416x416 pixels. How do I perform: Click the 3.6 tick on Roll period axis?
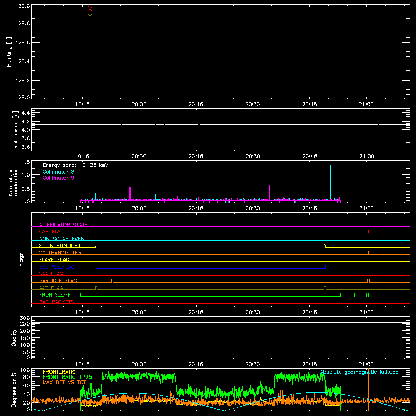tap(25, 147)
